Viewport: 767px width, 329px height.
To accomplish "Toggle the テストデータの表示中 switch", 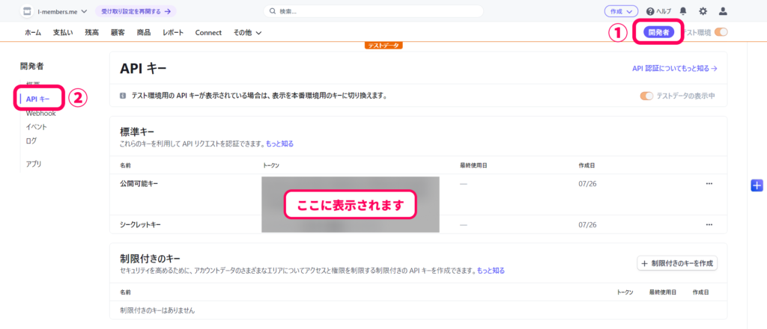I will click(x=646, y=96).
